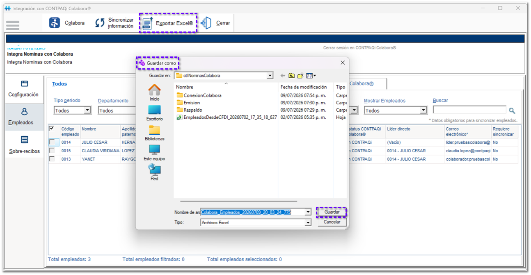Click the Buscar search input field
531x275 pixels.
point(469,110)
